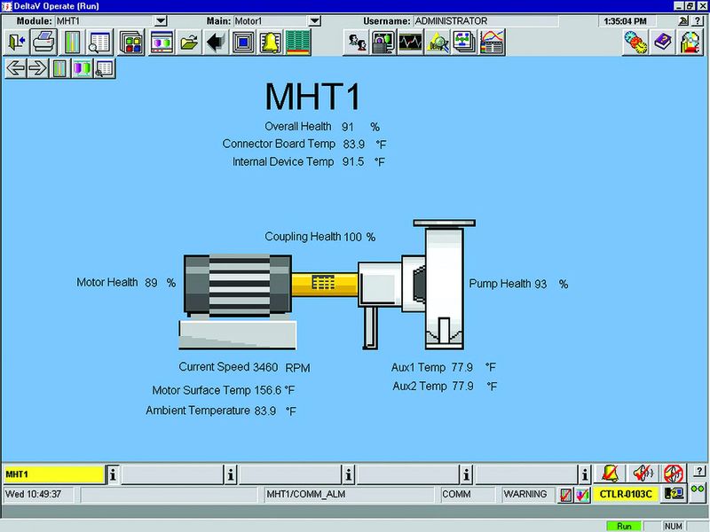This screenshot has width=710, height=532.
Task: Click the yellow coupling shaft graphic
Action: click(x=324, y=284)
